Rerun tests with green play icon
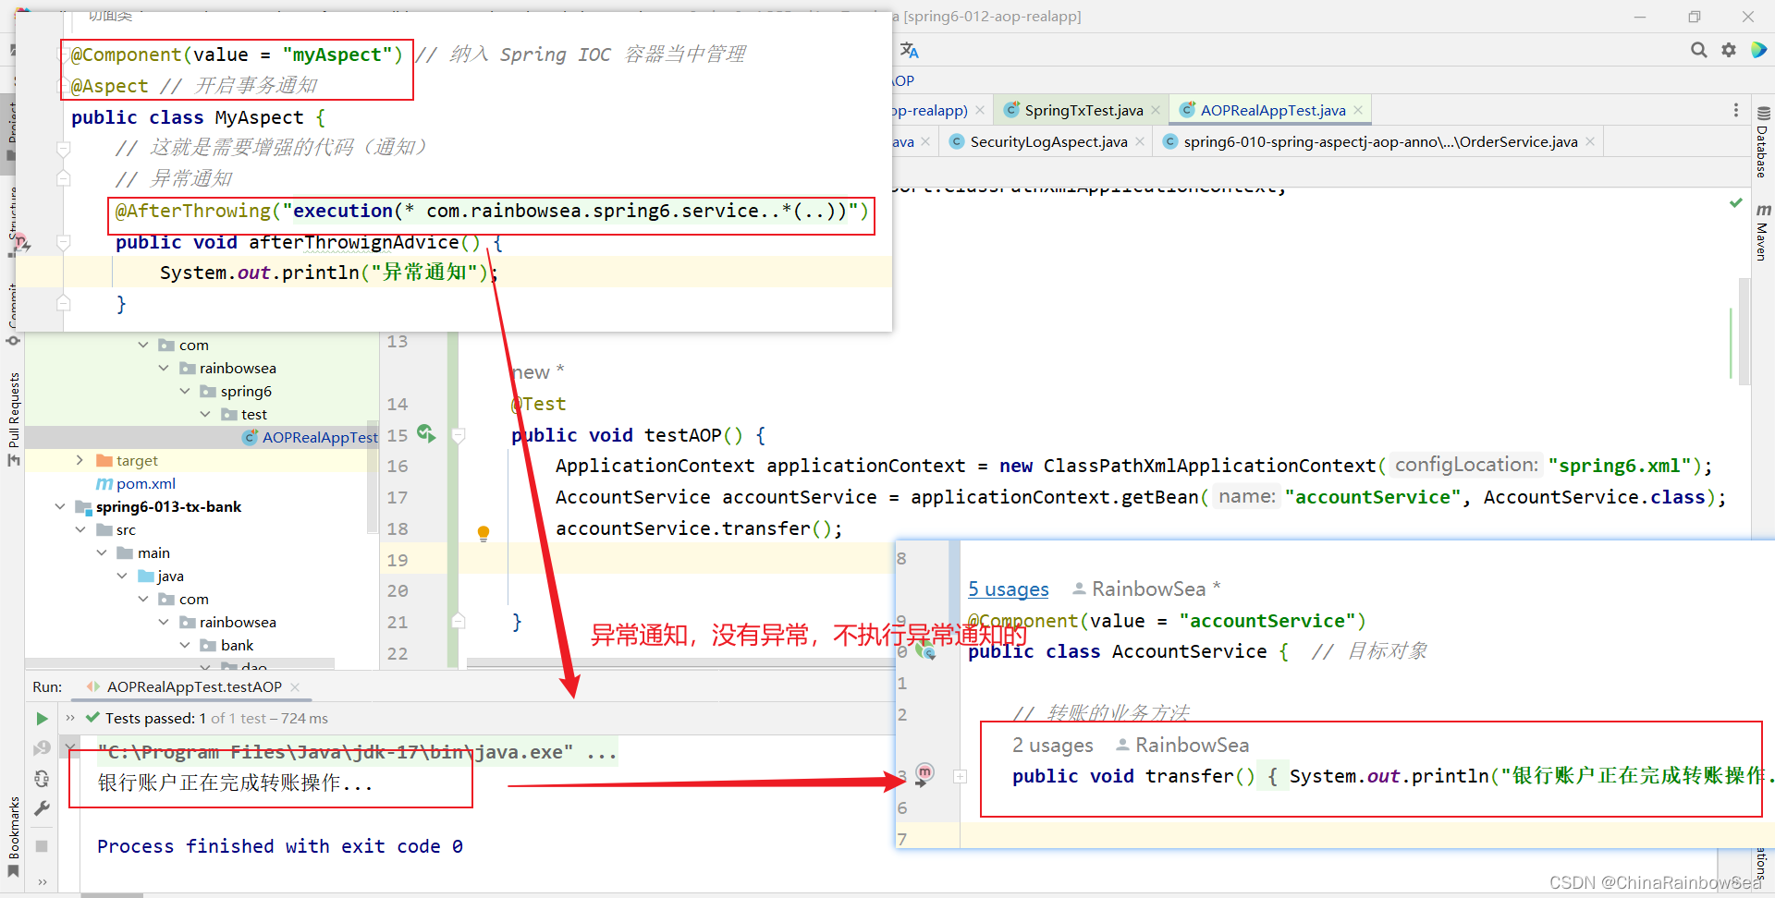This screenshot has height=898, width=1775. [42, 719]
